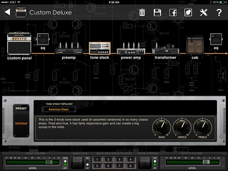The image size is (228, 171).
Task: Click the output volume LEVEL slider
Action: point(193,162)
